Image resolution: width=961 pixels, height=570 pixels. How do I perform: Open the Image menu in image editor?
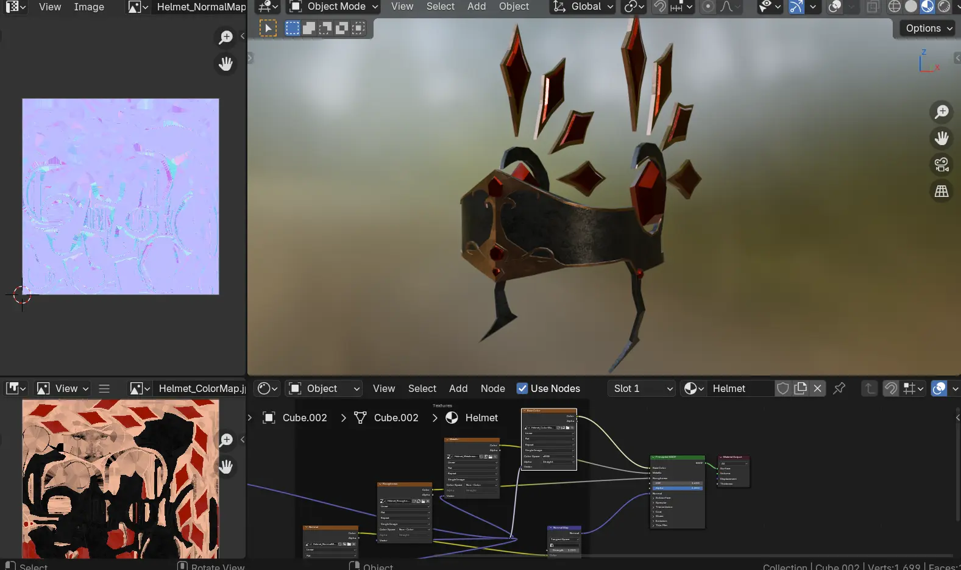click(x=89, y=7)
